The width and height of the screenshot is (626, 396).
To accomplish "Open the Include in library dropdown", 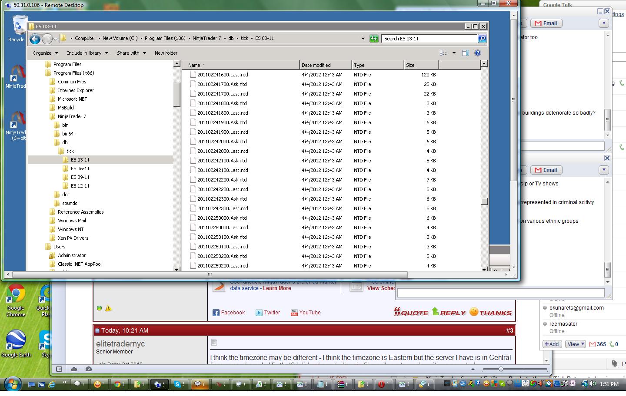I will pos(87,53).
